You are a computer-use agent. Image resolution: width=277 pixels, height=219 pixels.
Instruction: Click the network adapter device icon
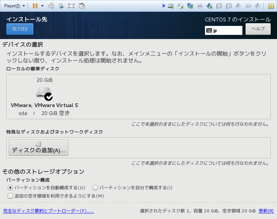[x=190, y=6]
